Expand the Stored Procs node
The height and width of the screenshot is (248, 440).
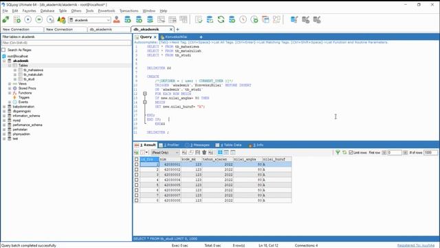pyautogui.click(x=10, y=88)
